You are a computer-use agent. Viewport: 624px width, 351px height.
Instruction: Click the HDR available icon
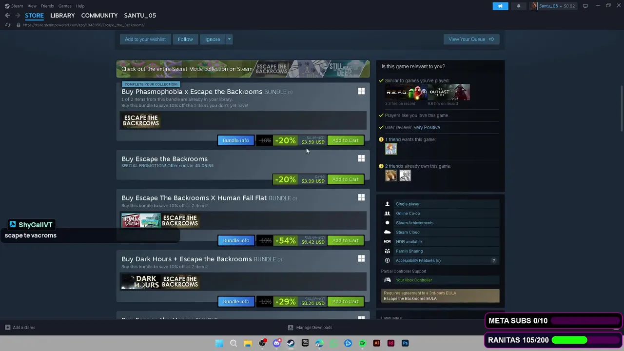(x=388, y=242)
